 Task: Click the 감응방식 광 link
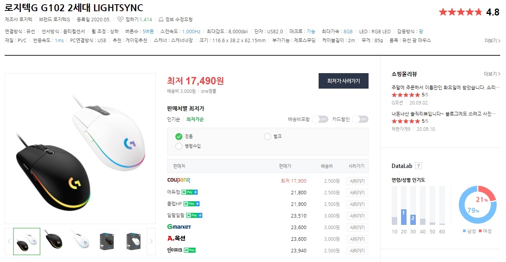[x=421, y=31]
